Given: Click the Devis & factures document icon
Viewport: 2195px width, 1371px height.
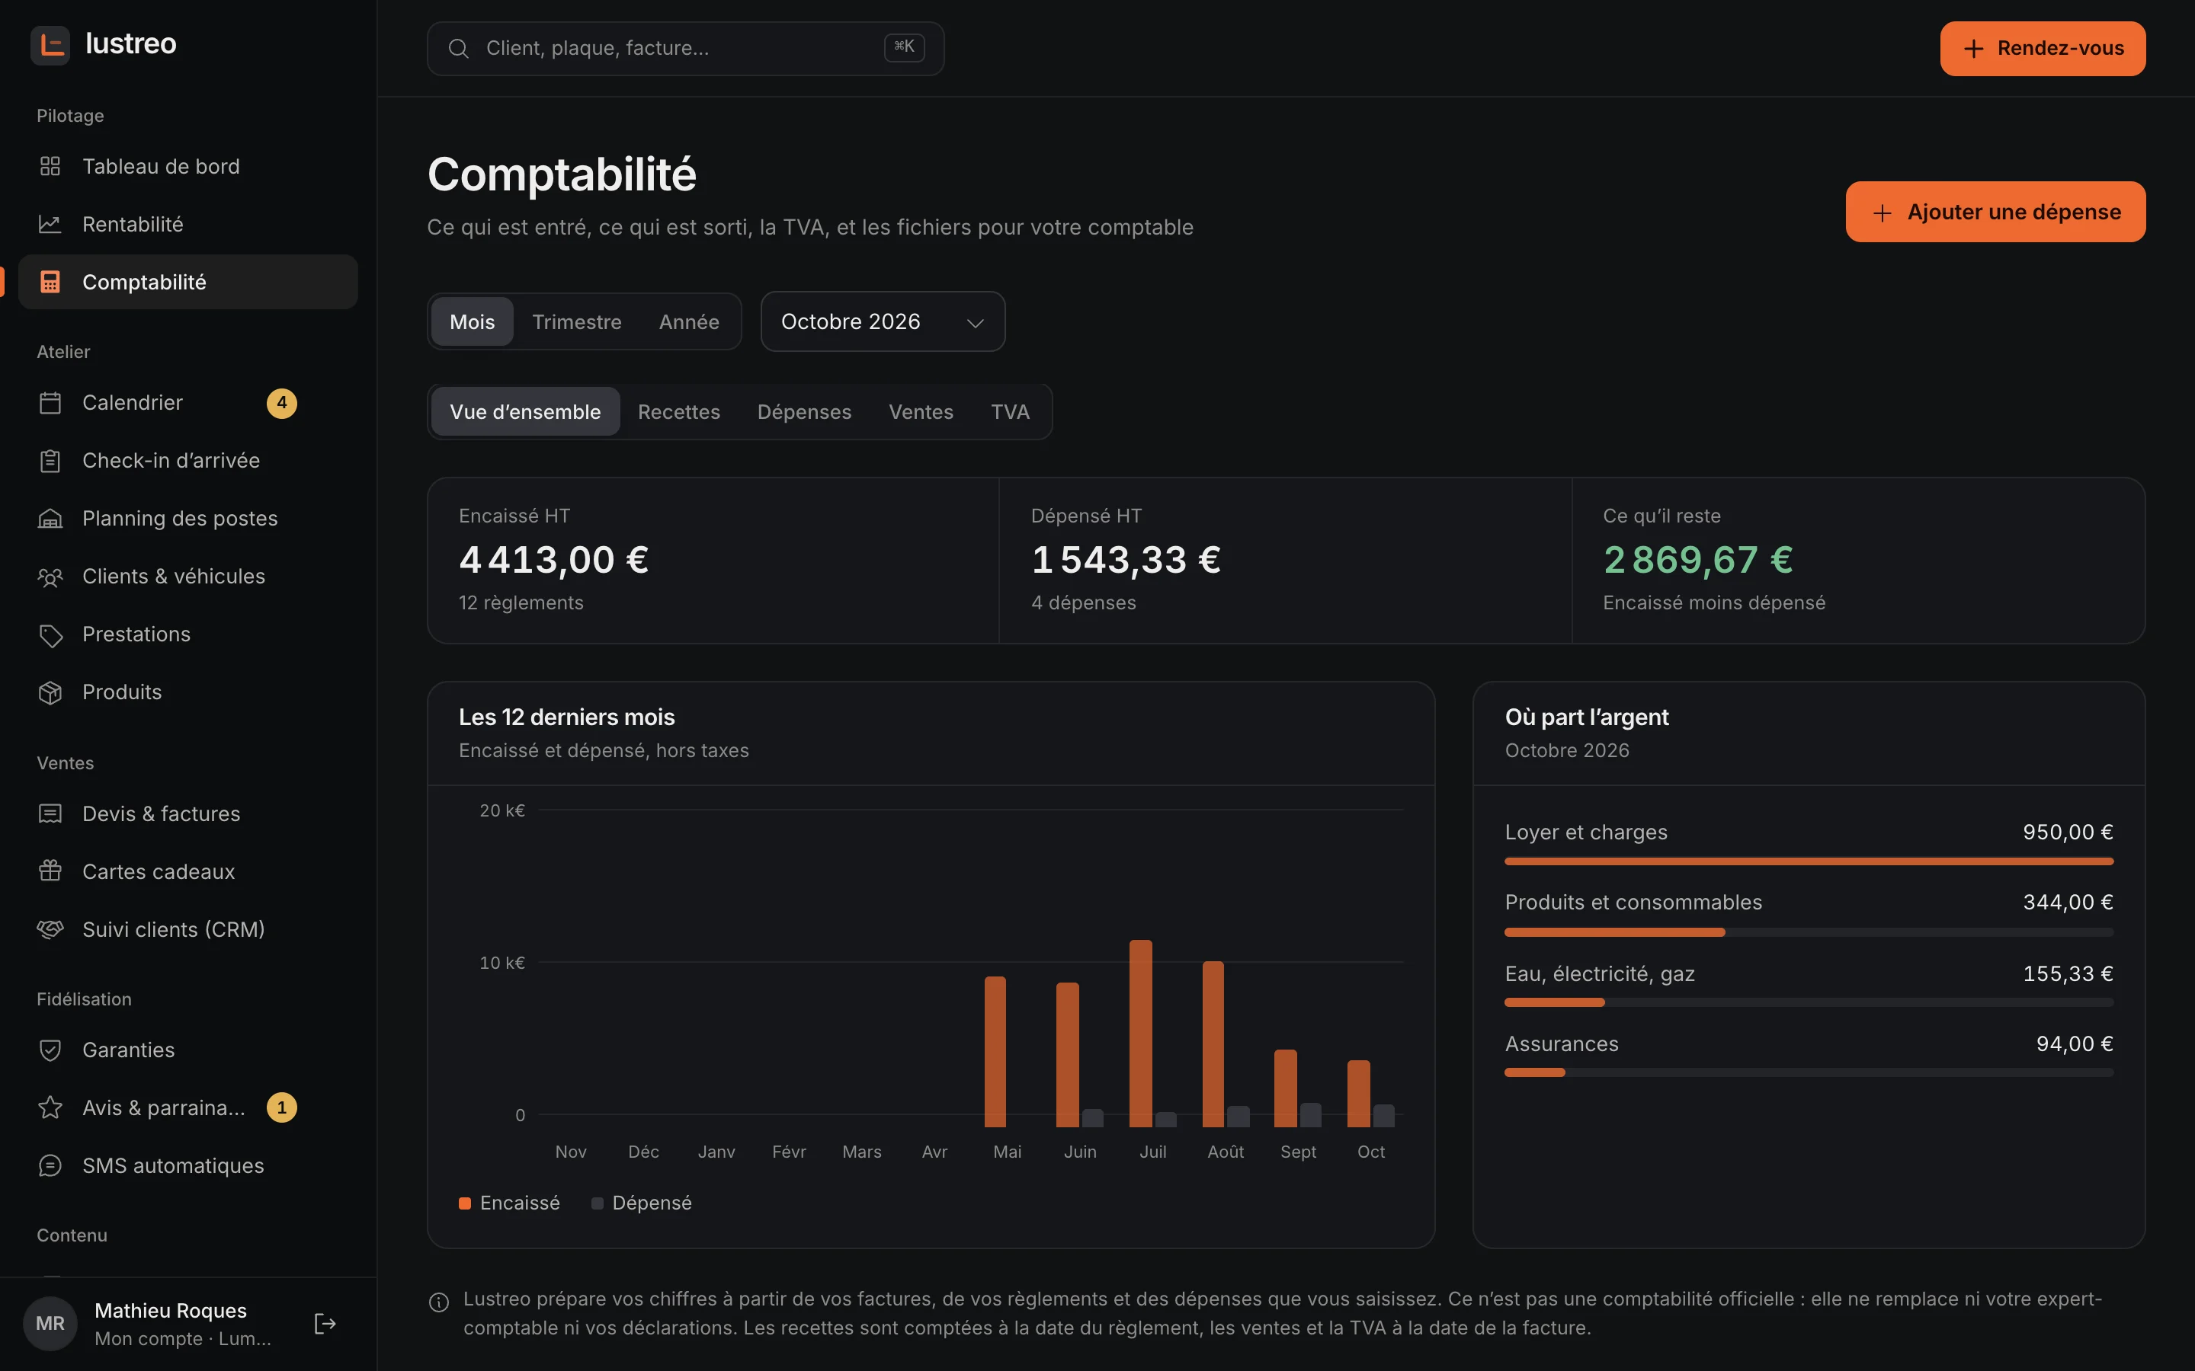Looking at the screenshot, I should click(x=50, y=813).
